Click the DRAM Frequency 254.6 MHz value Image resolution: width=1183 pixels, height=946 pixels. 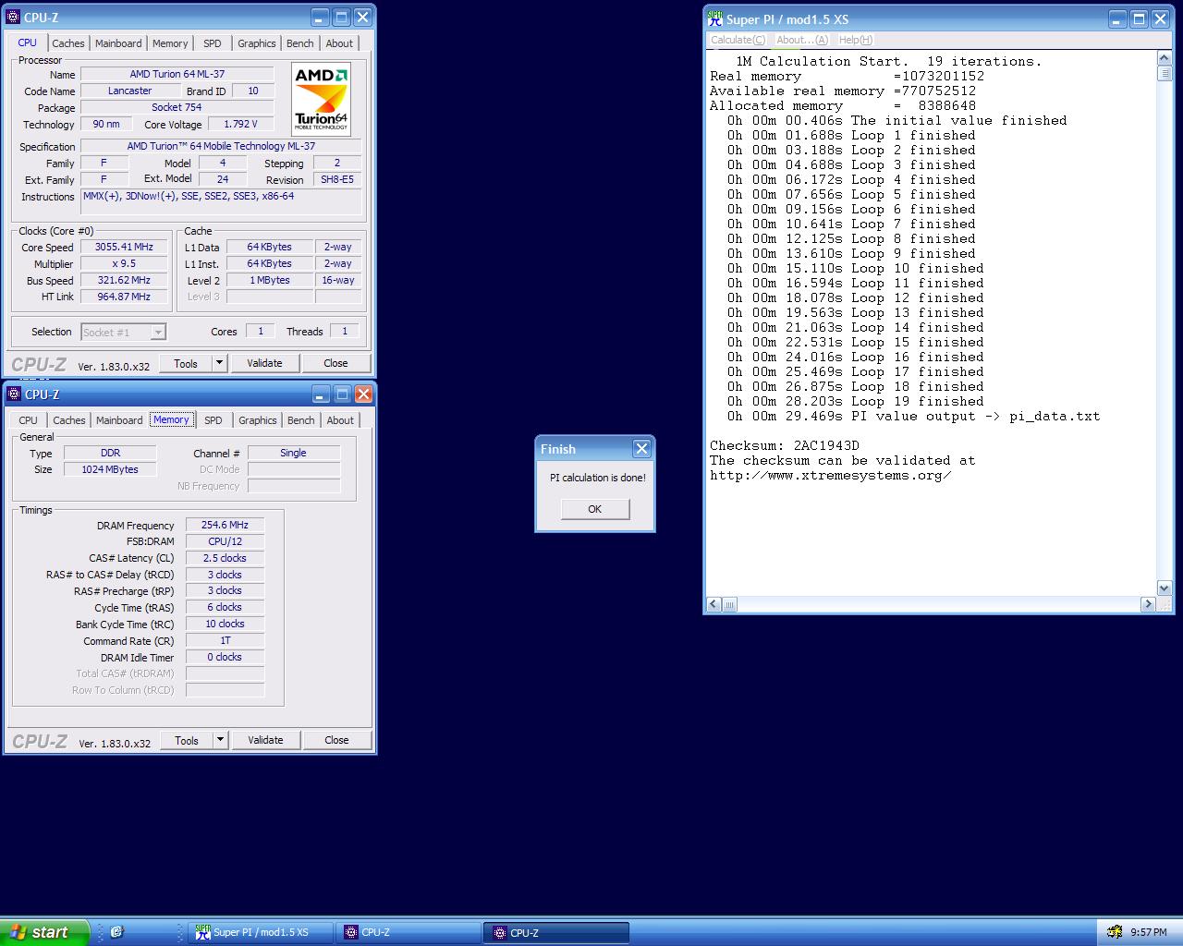(x=225, y=525)
